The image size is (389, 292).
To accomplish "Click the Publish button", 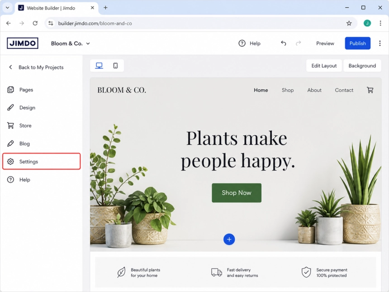I will coord(357,43).
